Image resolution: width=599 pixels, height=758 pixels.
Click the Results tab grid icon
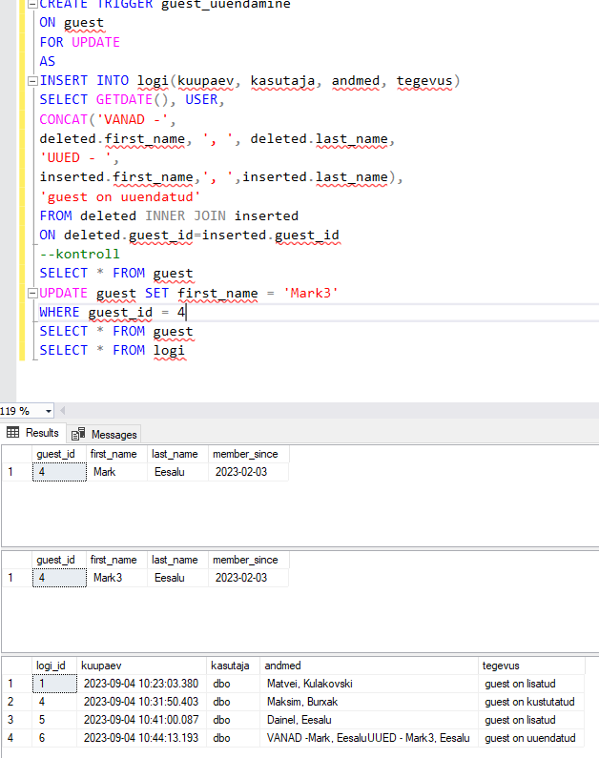coord(13,432)
